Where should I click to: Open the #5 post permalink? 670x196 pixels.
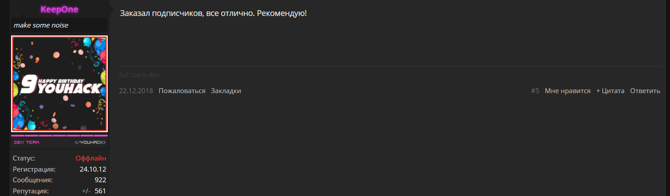tap(535, 91)
